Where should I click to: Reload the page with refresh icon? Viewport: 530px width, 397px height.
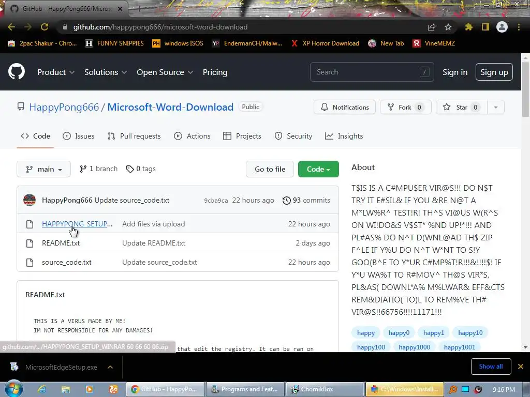point(45,27)
